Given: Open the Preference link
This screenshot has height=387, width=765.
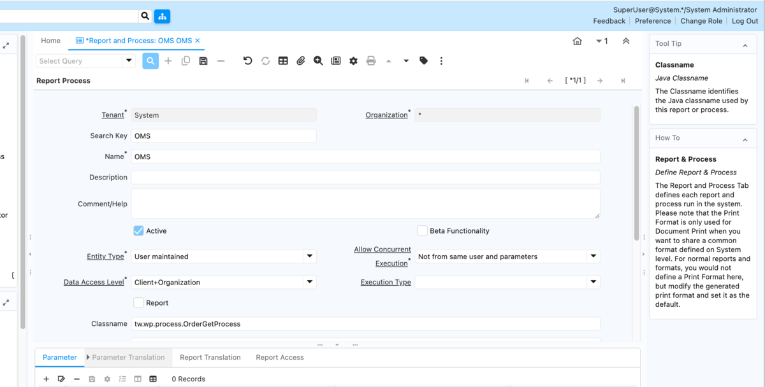Looking at the screenshot, I should point(653,21).
